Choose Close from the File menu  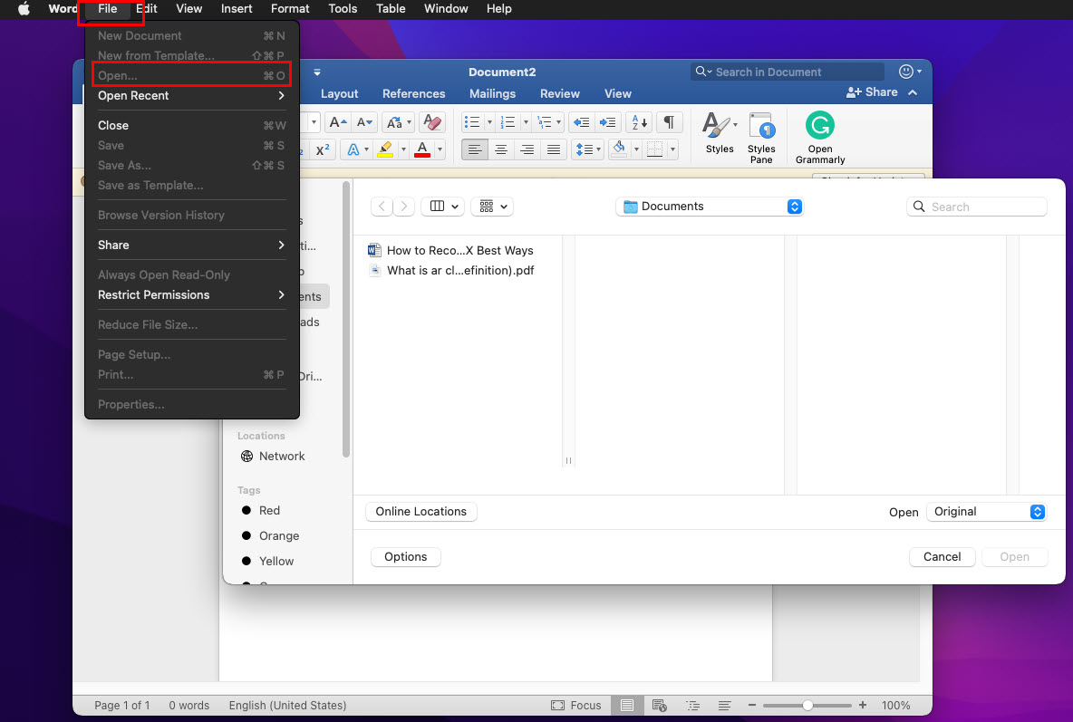click(x=113, y=126)
